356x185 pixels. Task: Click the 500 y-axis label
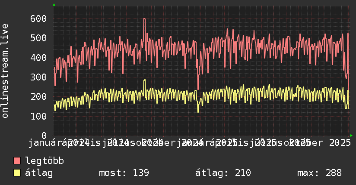coord(38,38)
